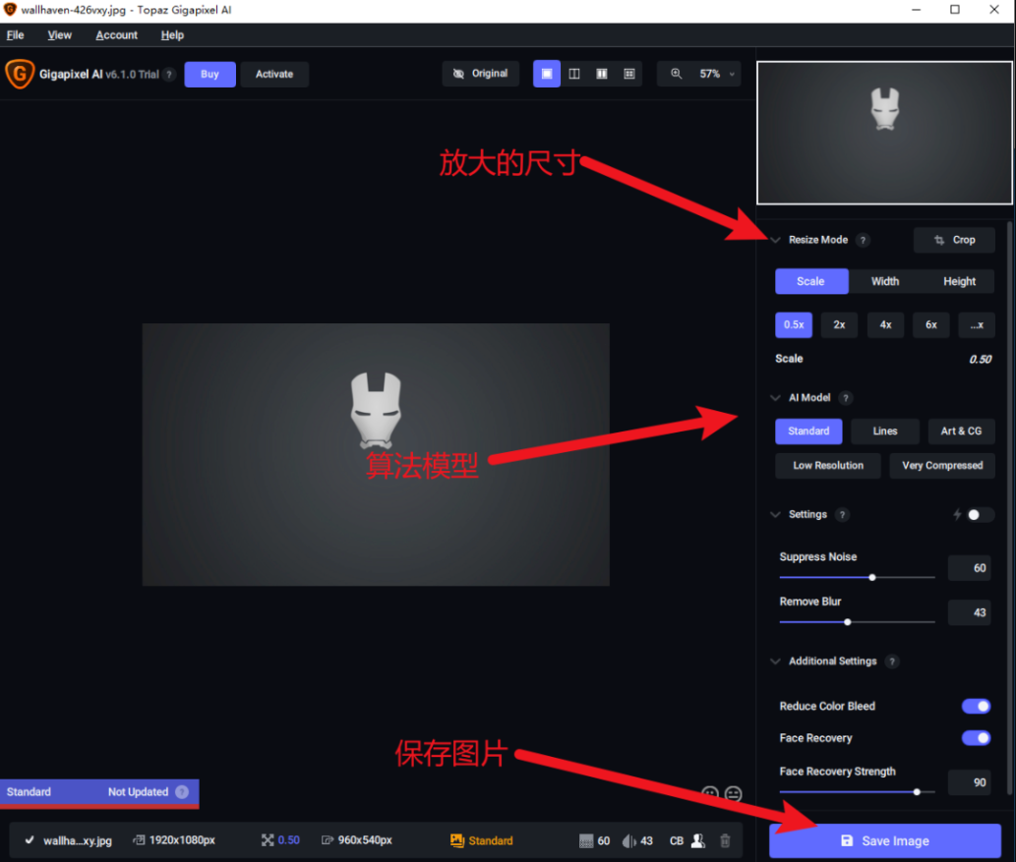Click the noise icon next to 60
Screen dimensions: 1016x862
[586, 840]
